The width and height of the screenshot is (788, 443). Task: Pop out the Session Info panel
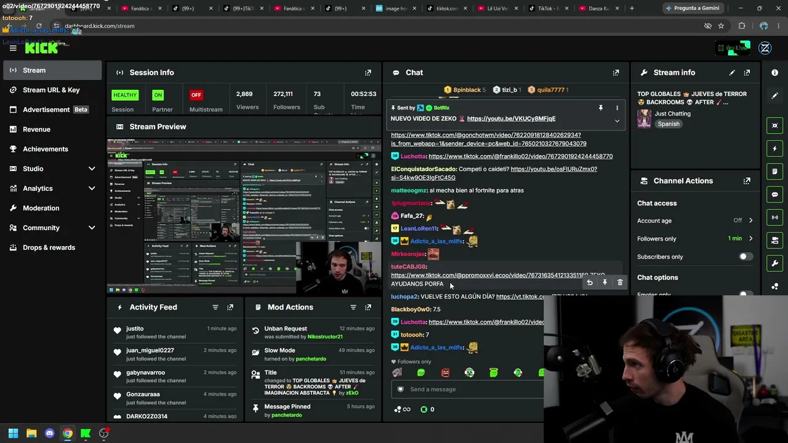pyautogui.click(x=368, y=73)
